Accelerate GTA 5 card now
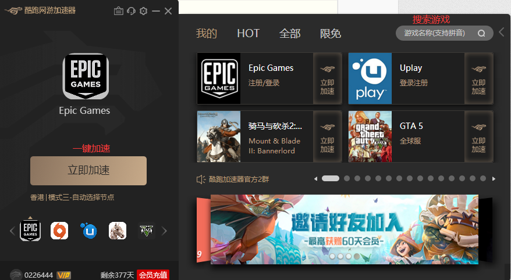This screenshot has height=280, width=511. [478, 137]
